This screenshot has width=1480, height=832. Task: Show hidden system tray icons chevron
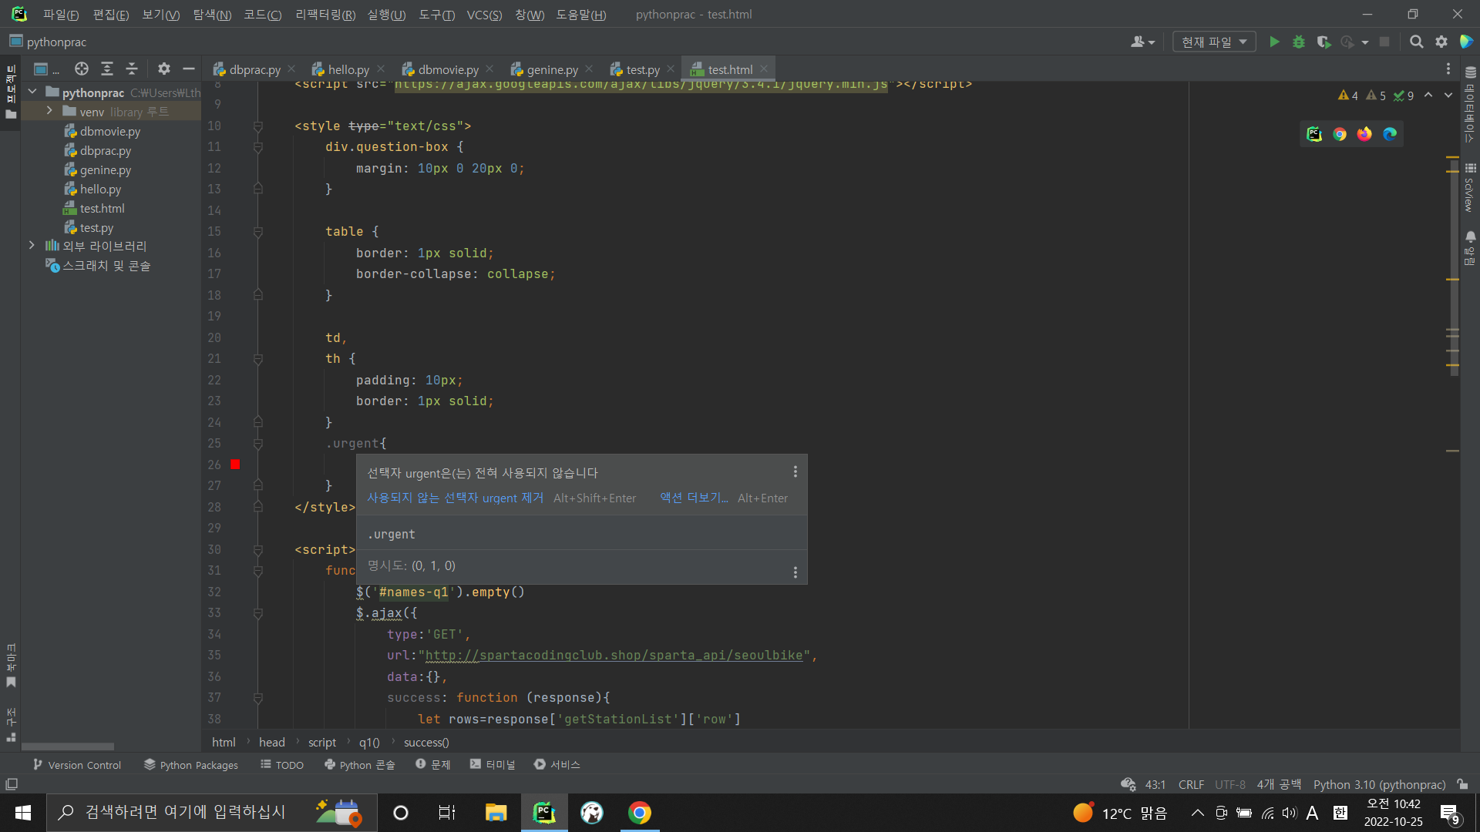pyautogui.click(x=1197, y=813)
